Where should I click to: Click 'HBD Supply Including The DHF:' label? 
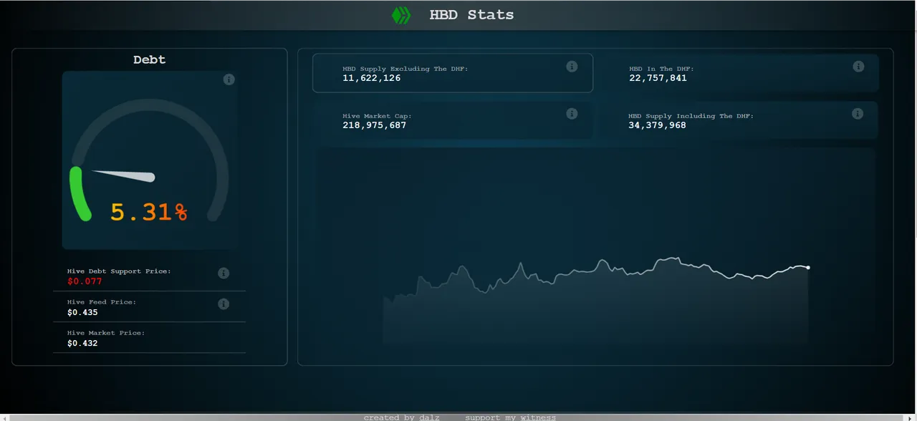pyautogui.click(x=691, y=116)
